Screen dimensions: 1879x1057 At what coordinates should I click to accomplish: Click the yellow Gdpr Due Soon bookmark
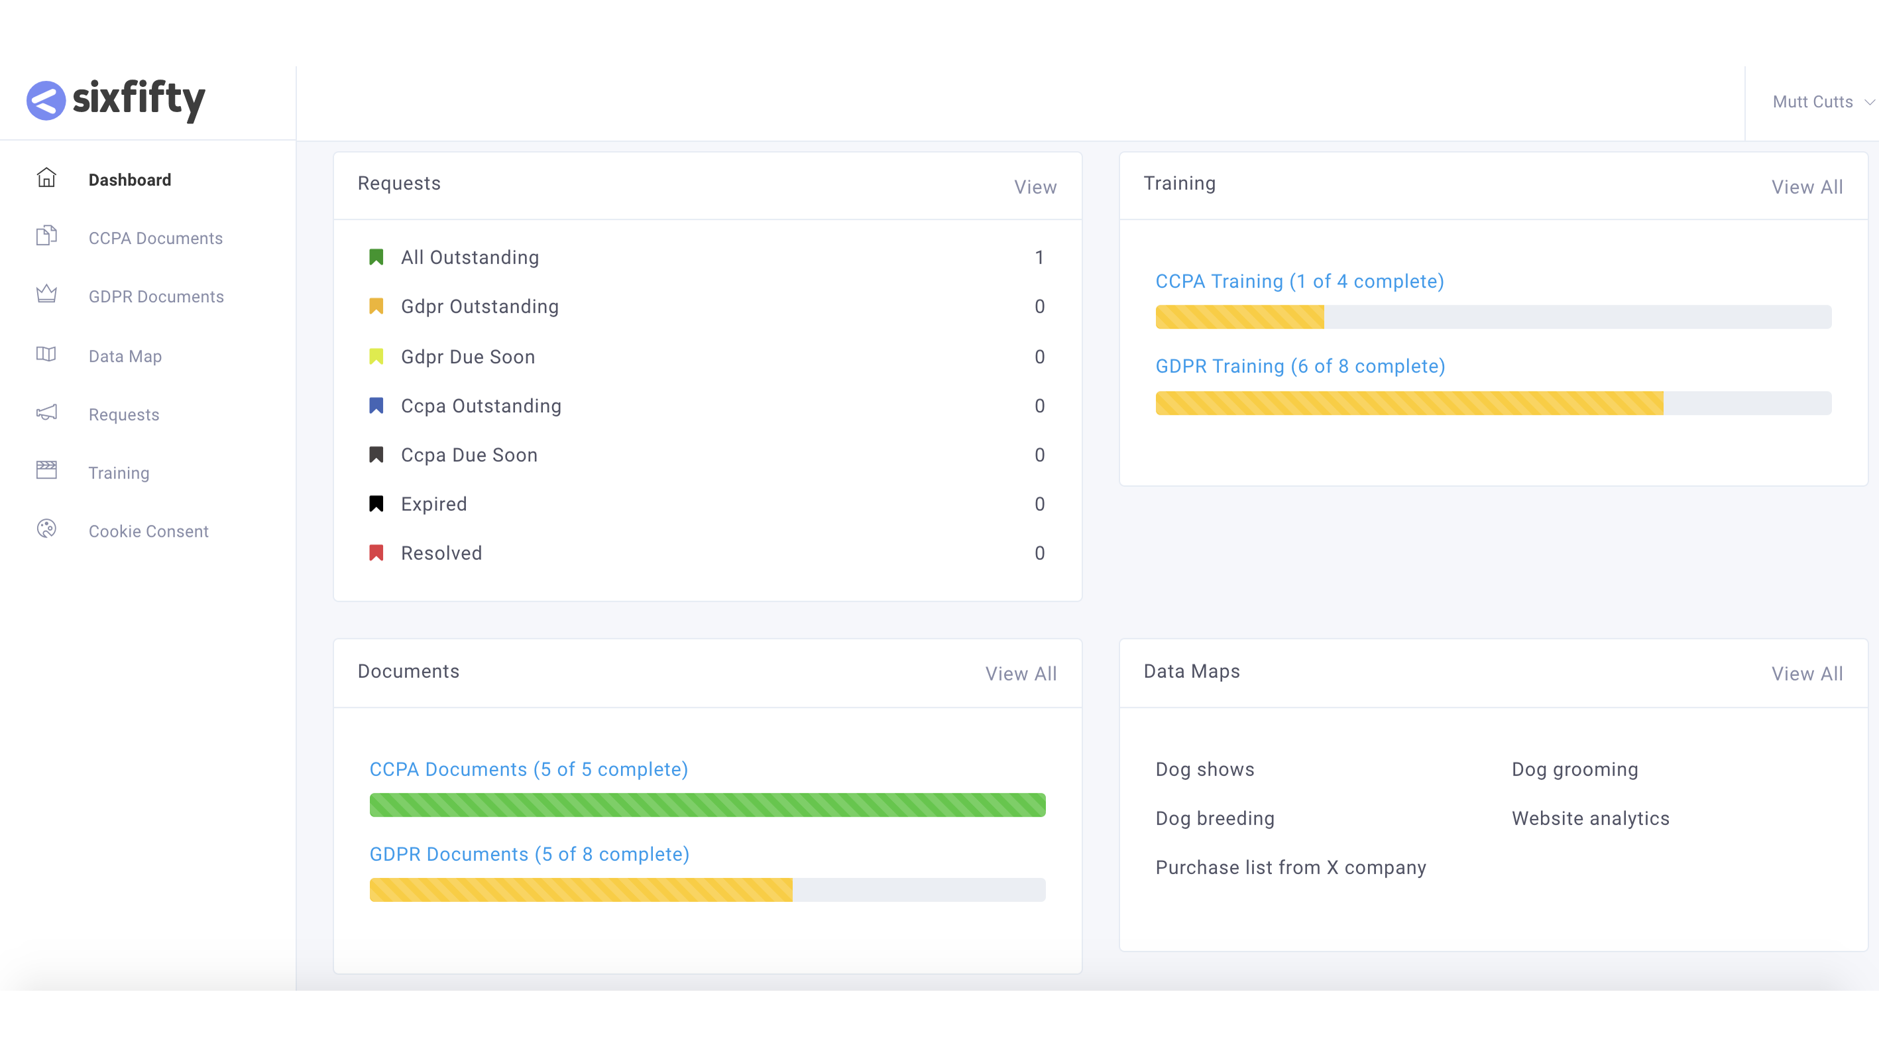[x=376, y=357]
